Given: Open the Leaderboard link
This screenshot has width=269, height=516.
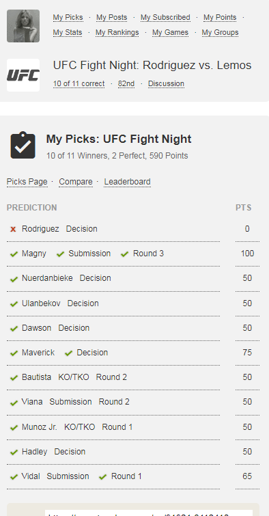Looking at the screenshot, I should pos(127,182).
